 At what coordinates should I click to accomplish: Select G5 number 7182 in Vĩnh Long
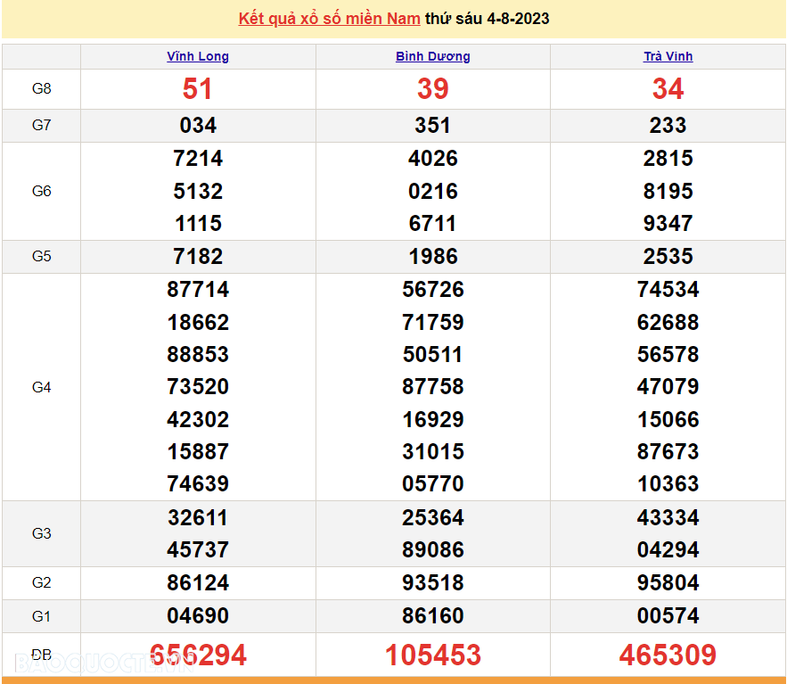point(198,257)
